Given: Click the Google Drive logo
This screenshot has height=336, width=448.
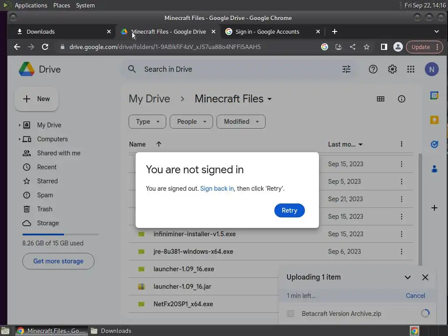Looking at the screenshot, I should pyautogui.click(x=27, y=69).
